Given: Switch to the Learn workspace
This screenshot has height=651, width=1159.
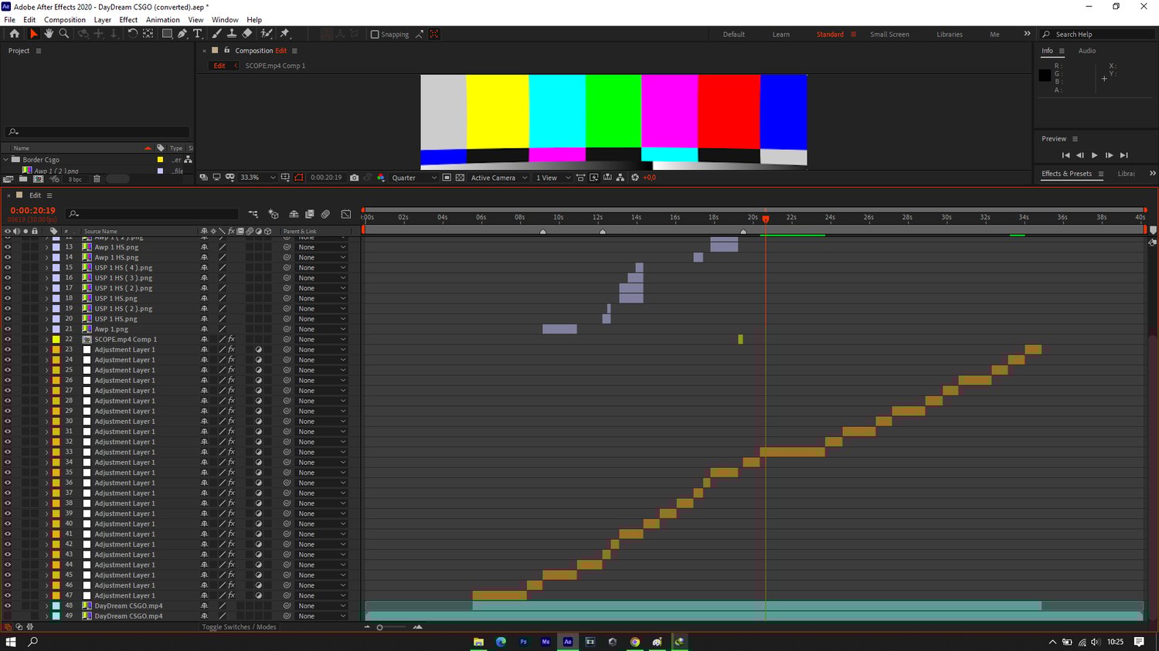Looking at the screenshot, I should (x=781, y=34).
